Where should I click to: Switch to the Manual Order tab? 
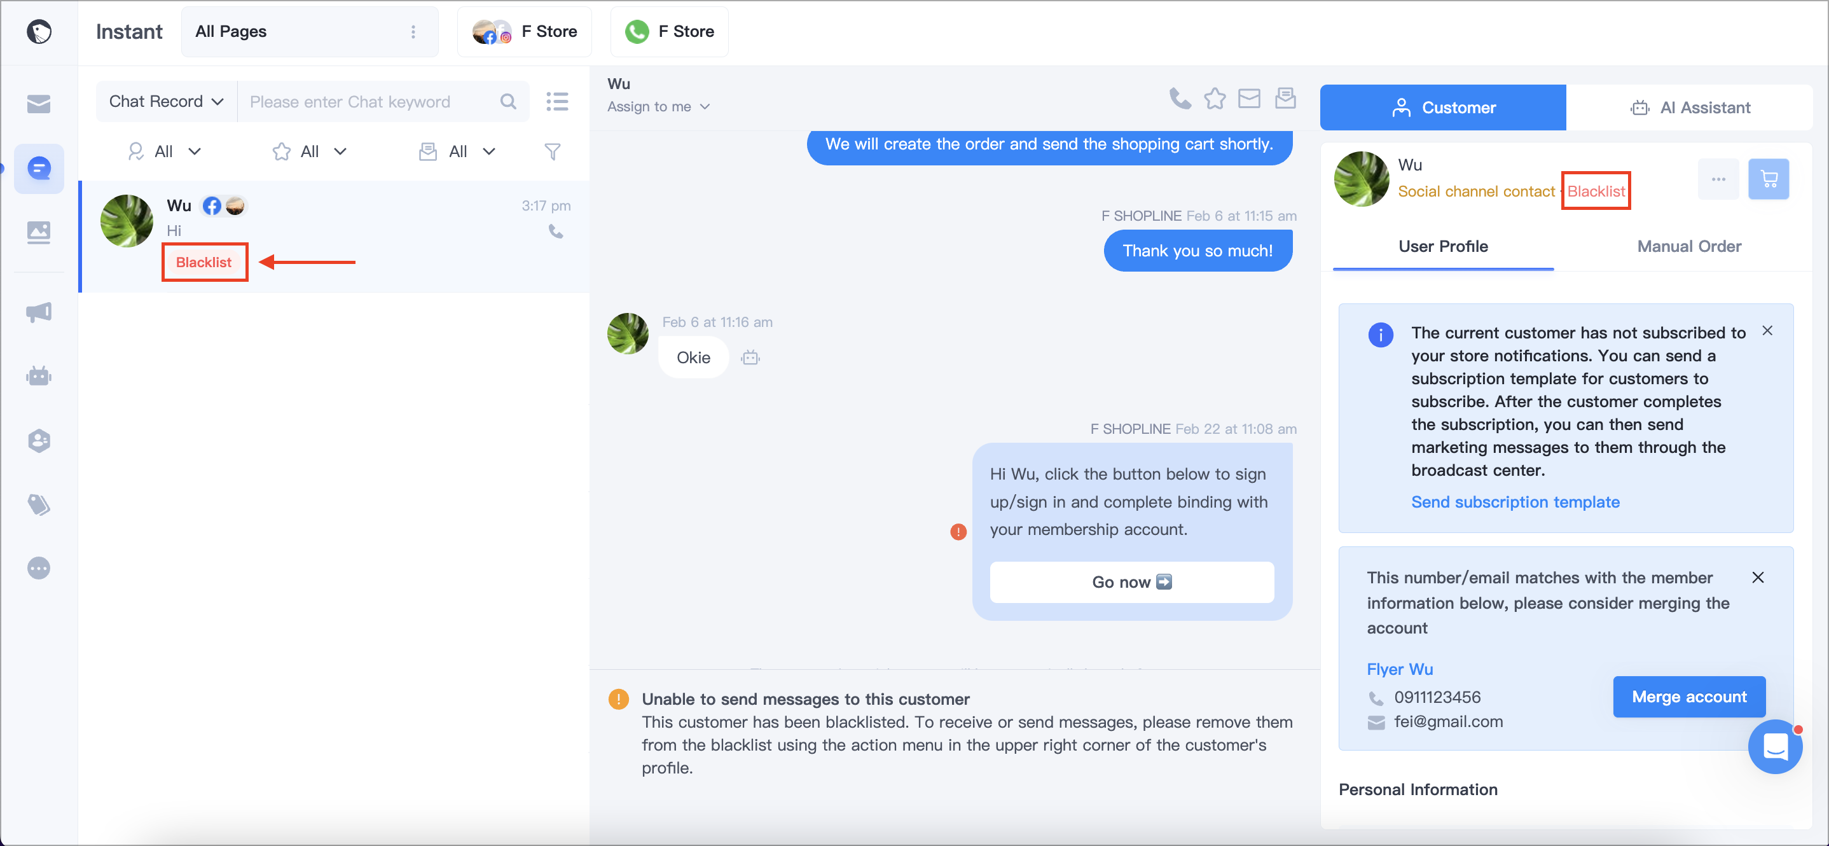[x=1688, y=246]
